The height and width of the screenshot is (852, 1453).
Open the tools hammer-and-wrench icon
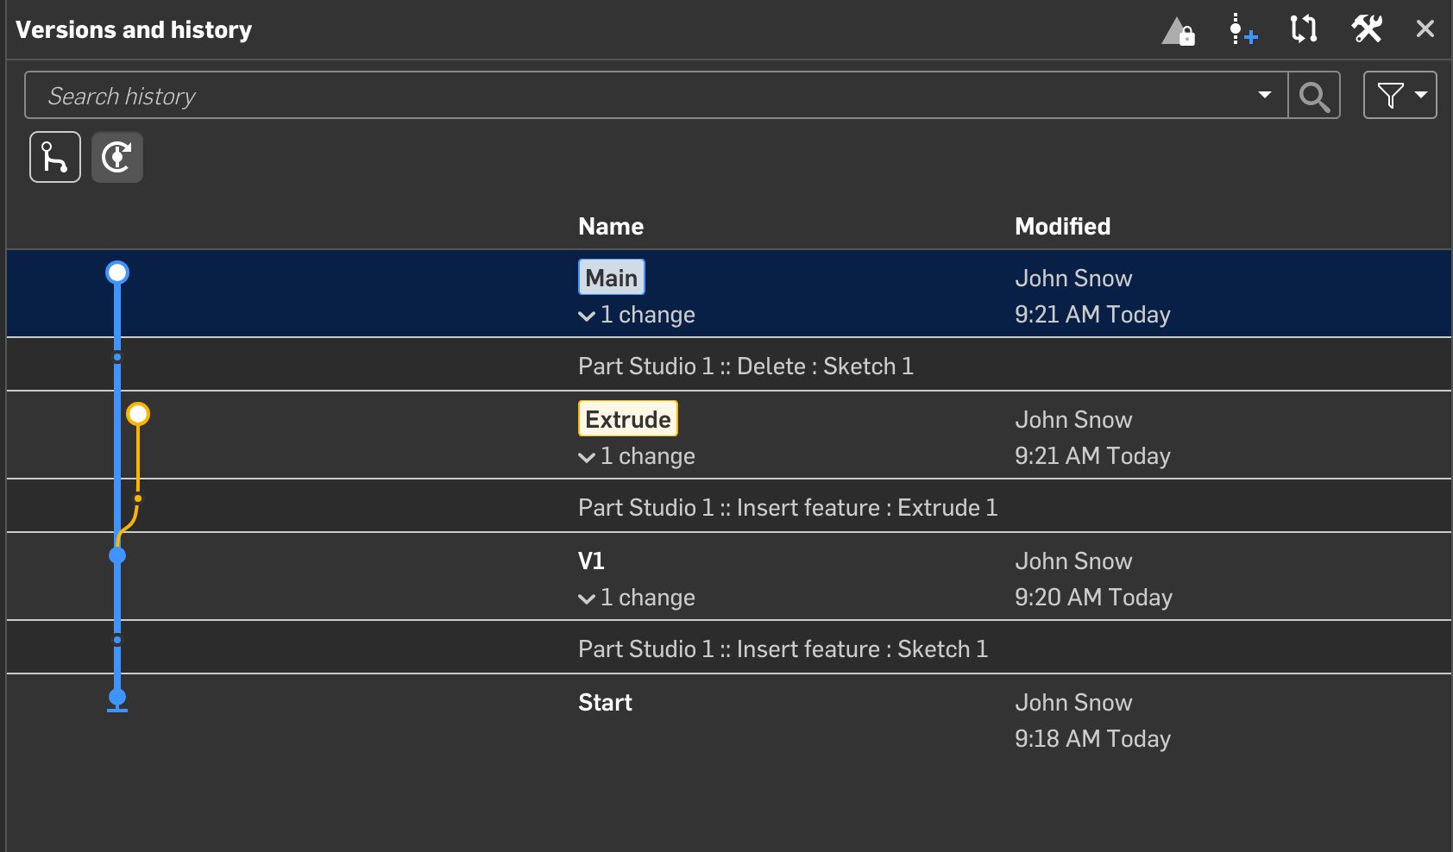(1367, 29)
